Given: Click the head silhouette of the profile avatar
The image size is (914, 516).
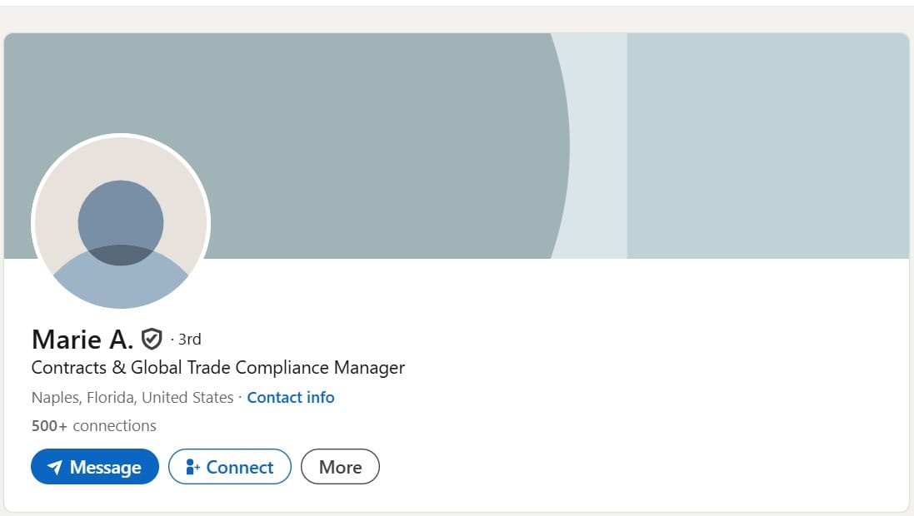Looking at the screenshot, I should (x=121, y=222).
